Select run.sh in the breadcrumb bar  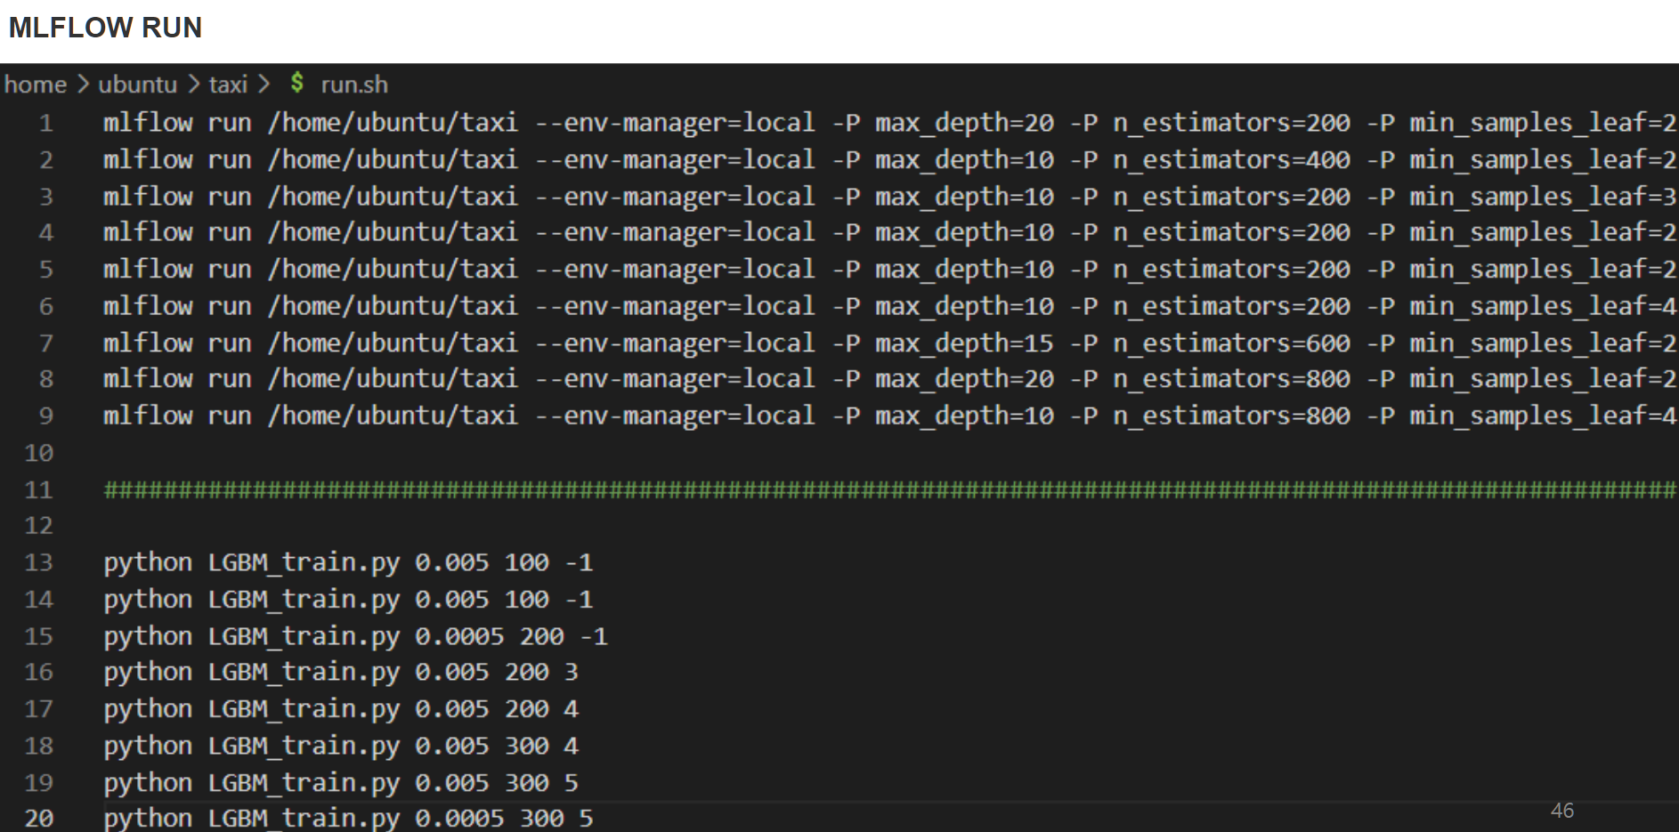pos(353,85)
